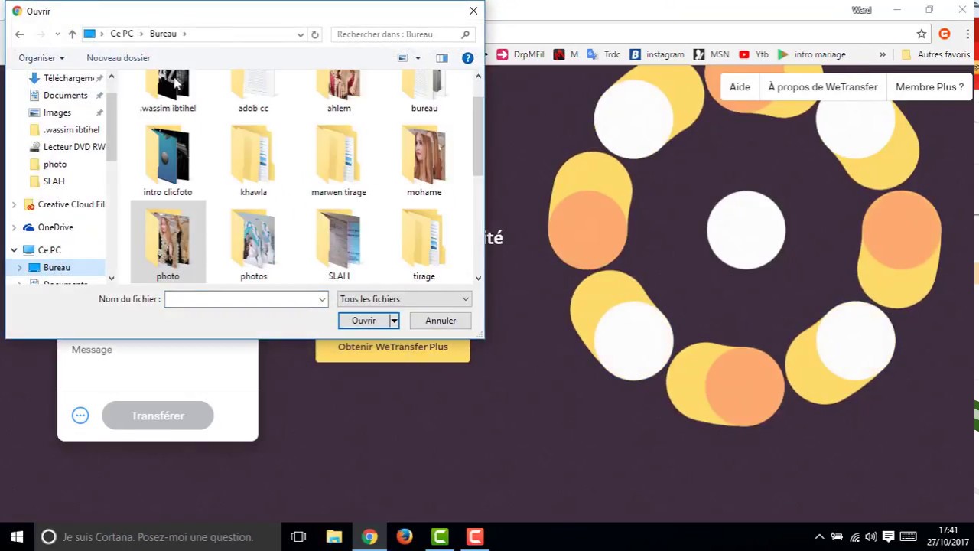Expand Creative Cloud Files tree node
Viewport: 979px width, 551px height.
(x=14, y=204)
